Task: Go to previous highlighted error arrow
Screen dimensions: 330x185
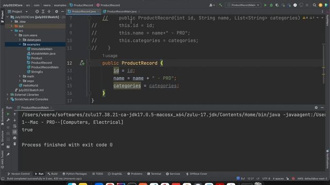Action: 318,18
